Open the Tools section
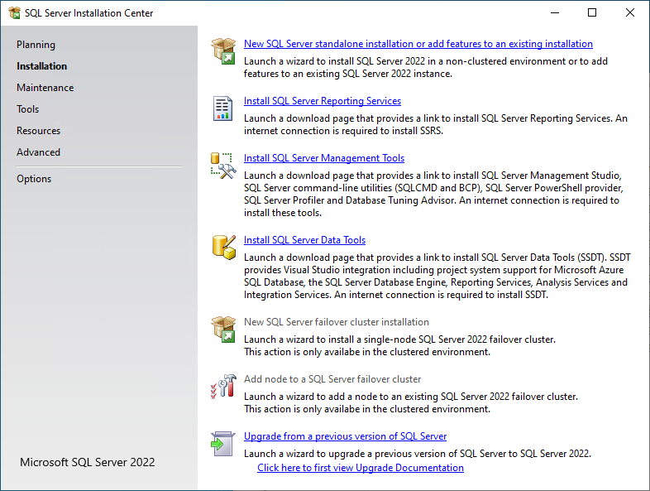650x491 pixels. pos(28,109)
